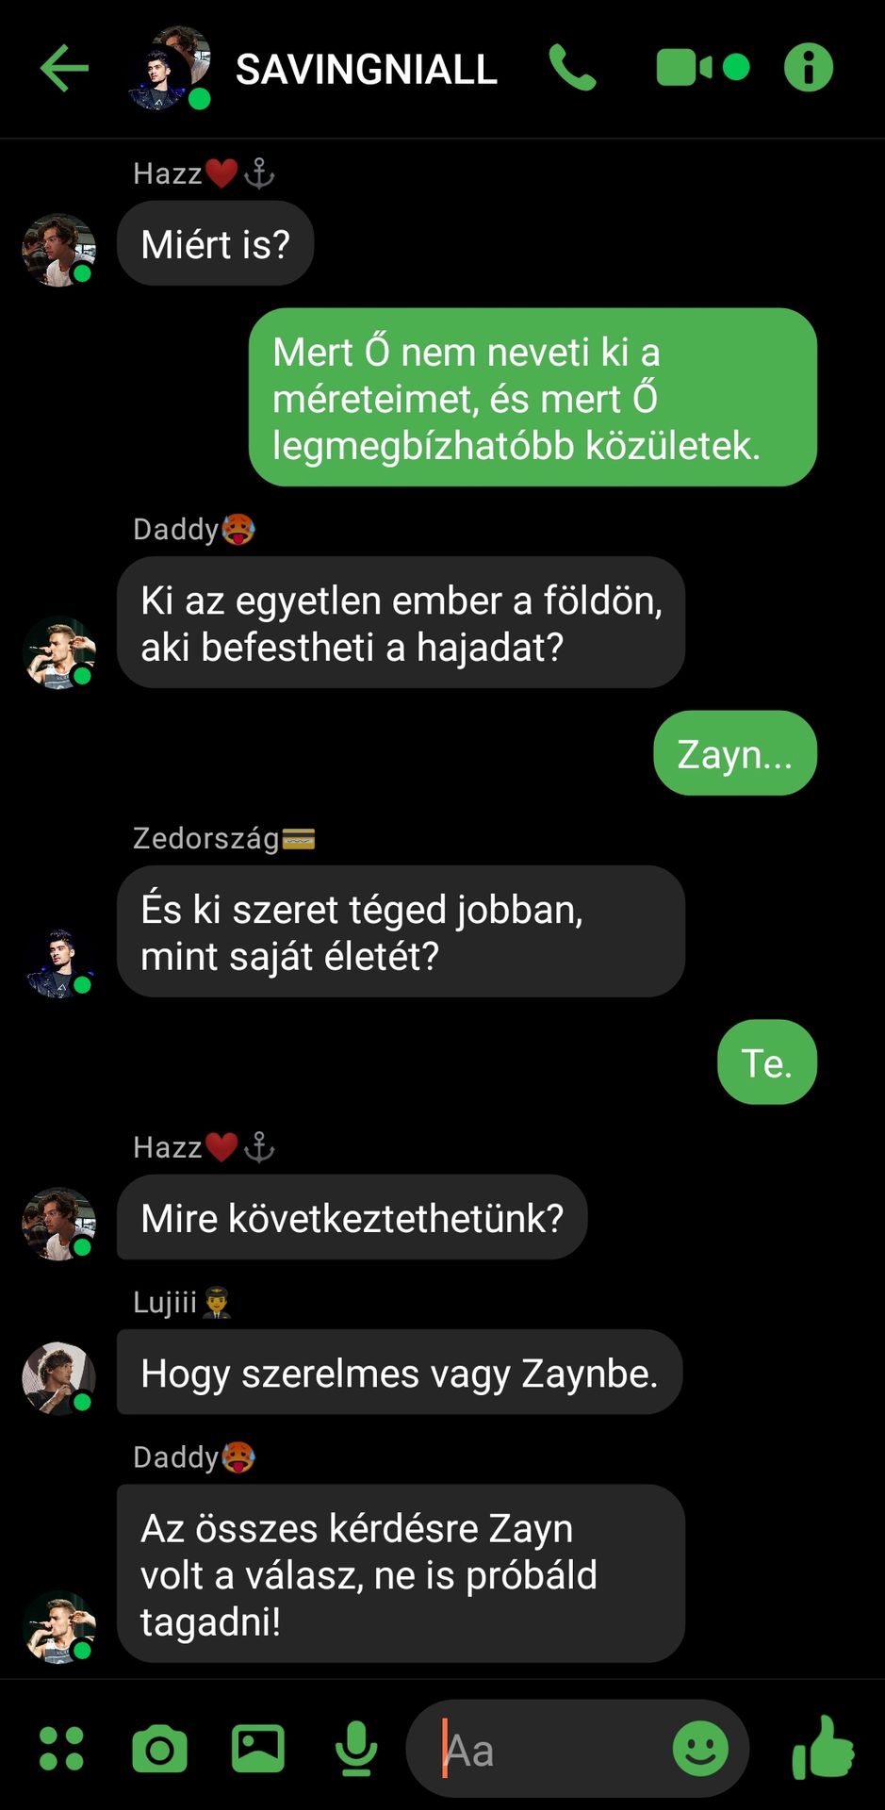
Task: Tap the microphone voice message icon
Action: (x=356, y=1749)
